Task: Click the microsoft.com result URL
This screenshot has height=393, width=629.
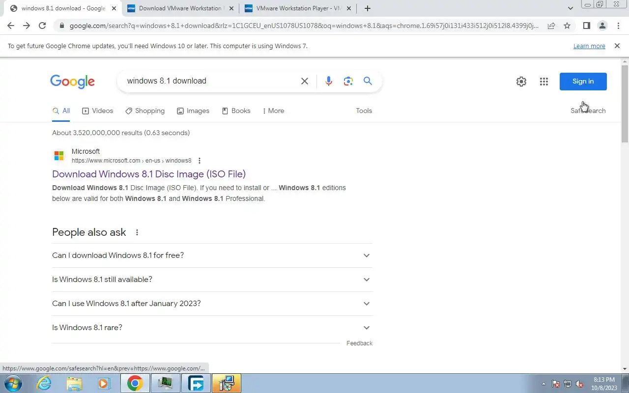Action: tap(131, 161)
